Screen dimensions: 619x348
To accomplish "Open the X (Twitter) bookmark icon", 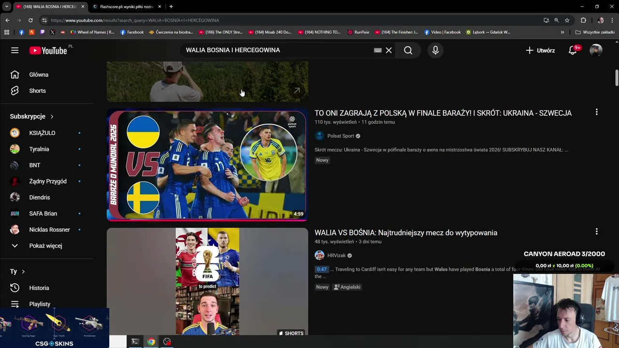I will [x=53, y=32].
